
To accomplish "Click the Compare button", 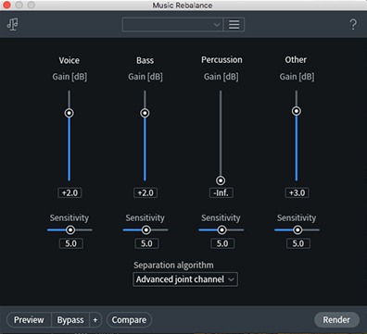I will (129, 320).
